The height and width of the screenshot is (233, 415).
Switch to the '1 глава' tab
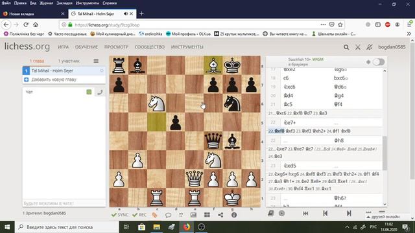tap(37, 61)
